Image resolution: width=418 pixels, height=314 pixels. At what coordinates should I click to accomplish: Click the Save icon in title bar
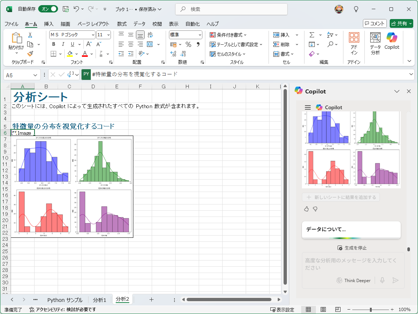coord(66,9)
